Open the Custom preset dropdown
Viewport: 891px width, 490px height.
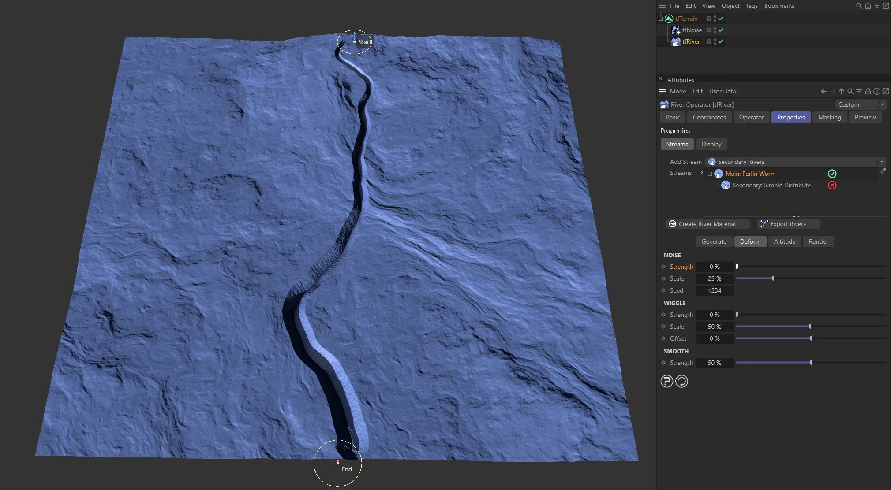point(882,104)
